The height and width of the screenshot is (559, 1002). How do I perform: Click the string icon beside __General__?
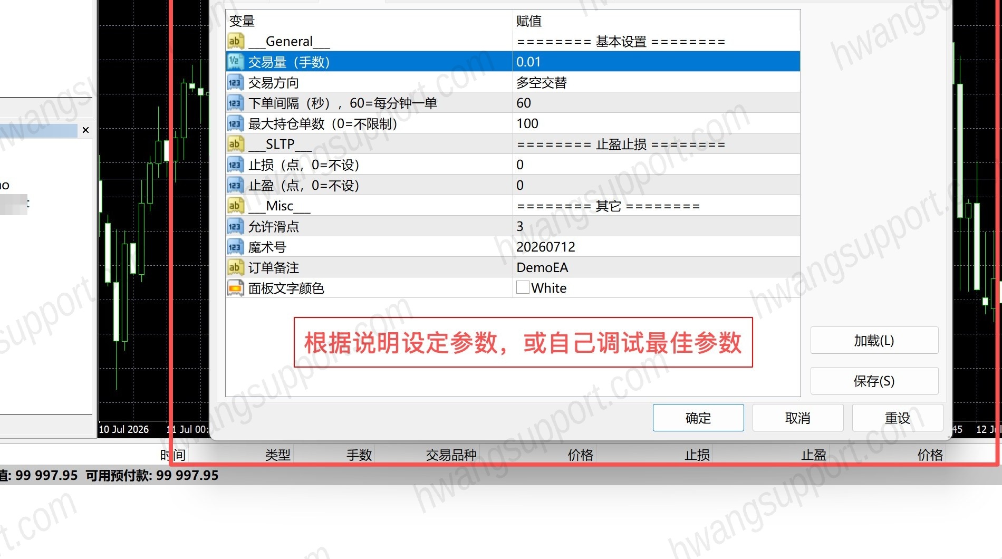[x=235, y=41]
